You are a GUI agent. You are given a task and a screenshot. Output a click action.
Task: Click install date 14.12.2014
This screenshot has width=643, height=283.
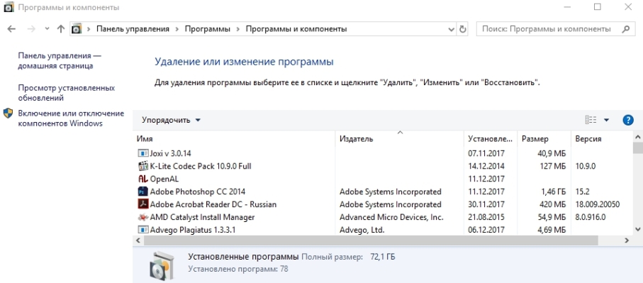point(486,166)
